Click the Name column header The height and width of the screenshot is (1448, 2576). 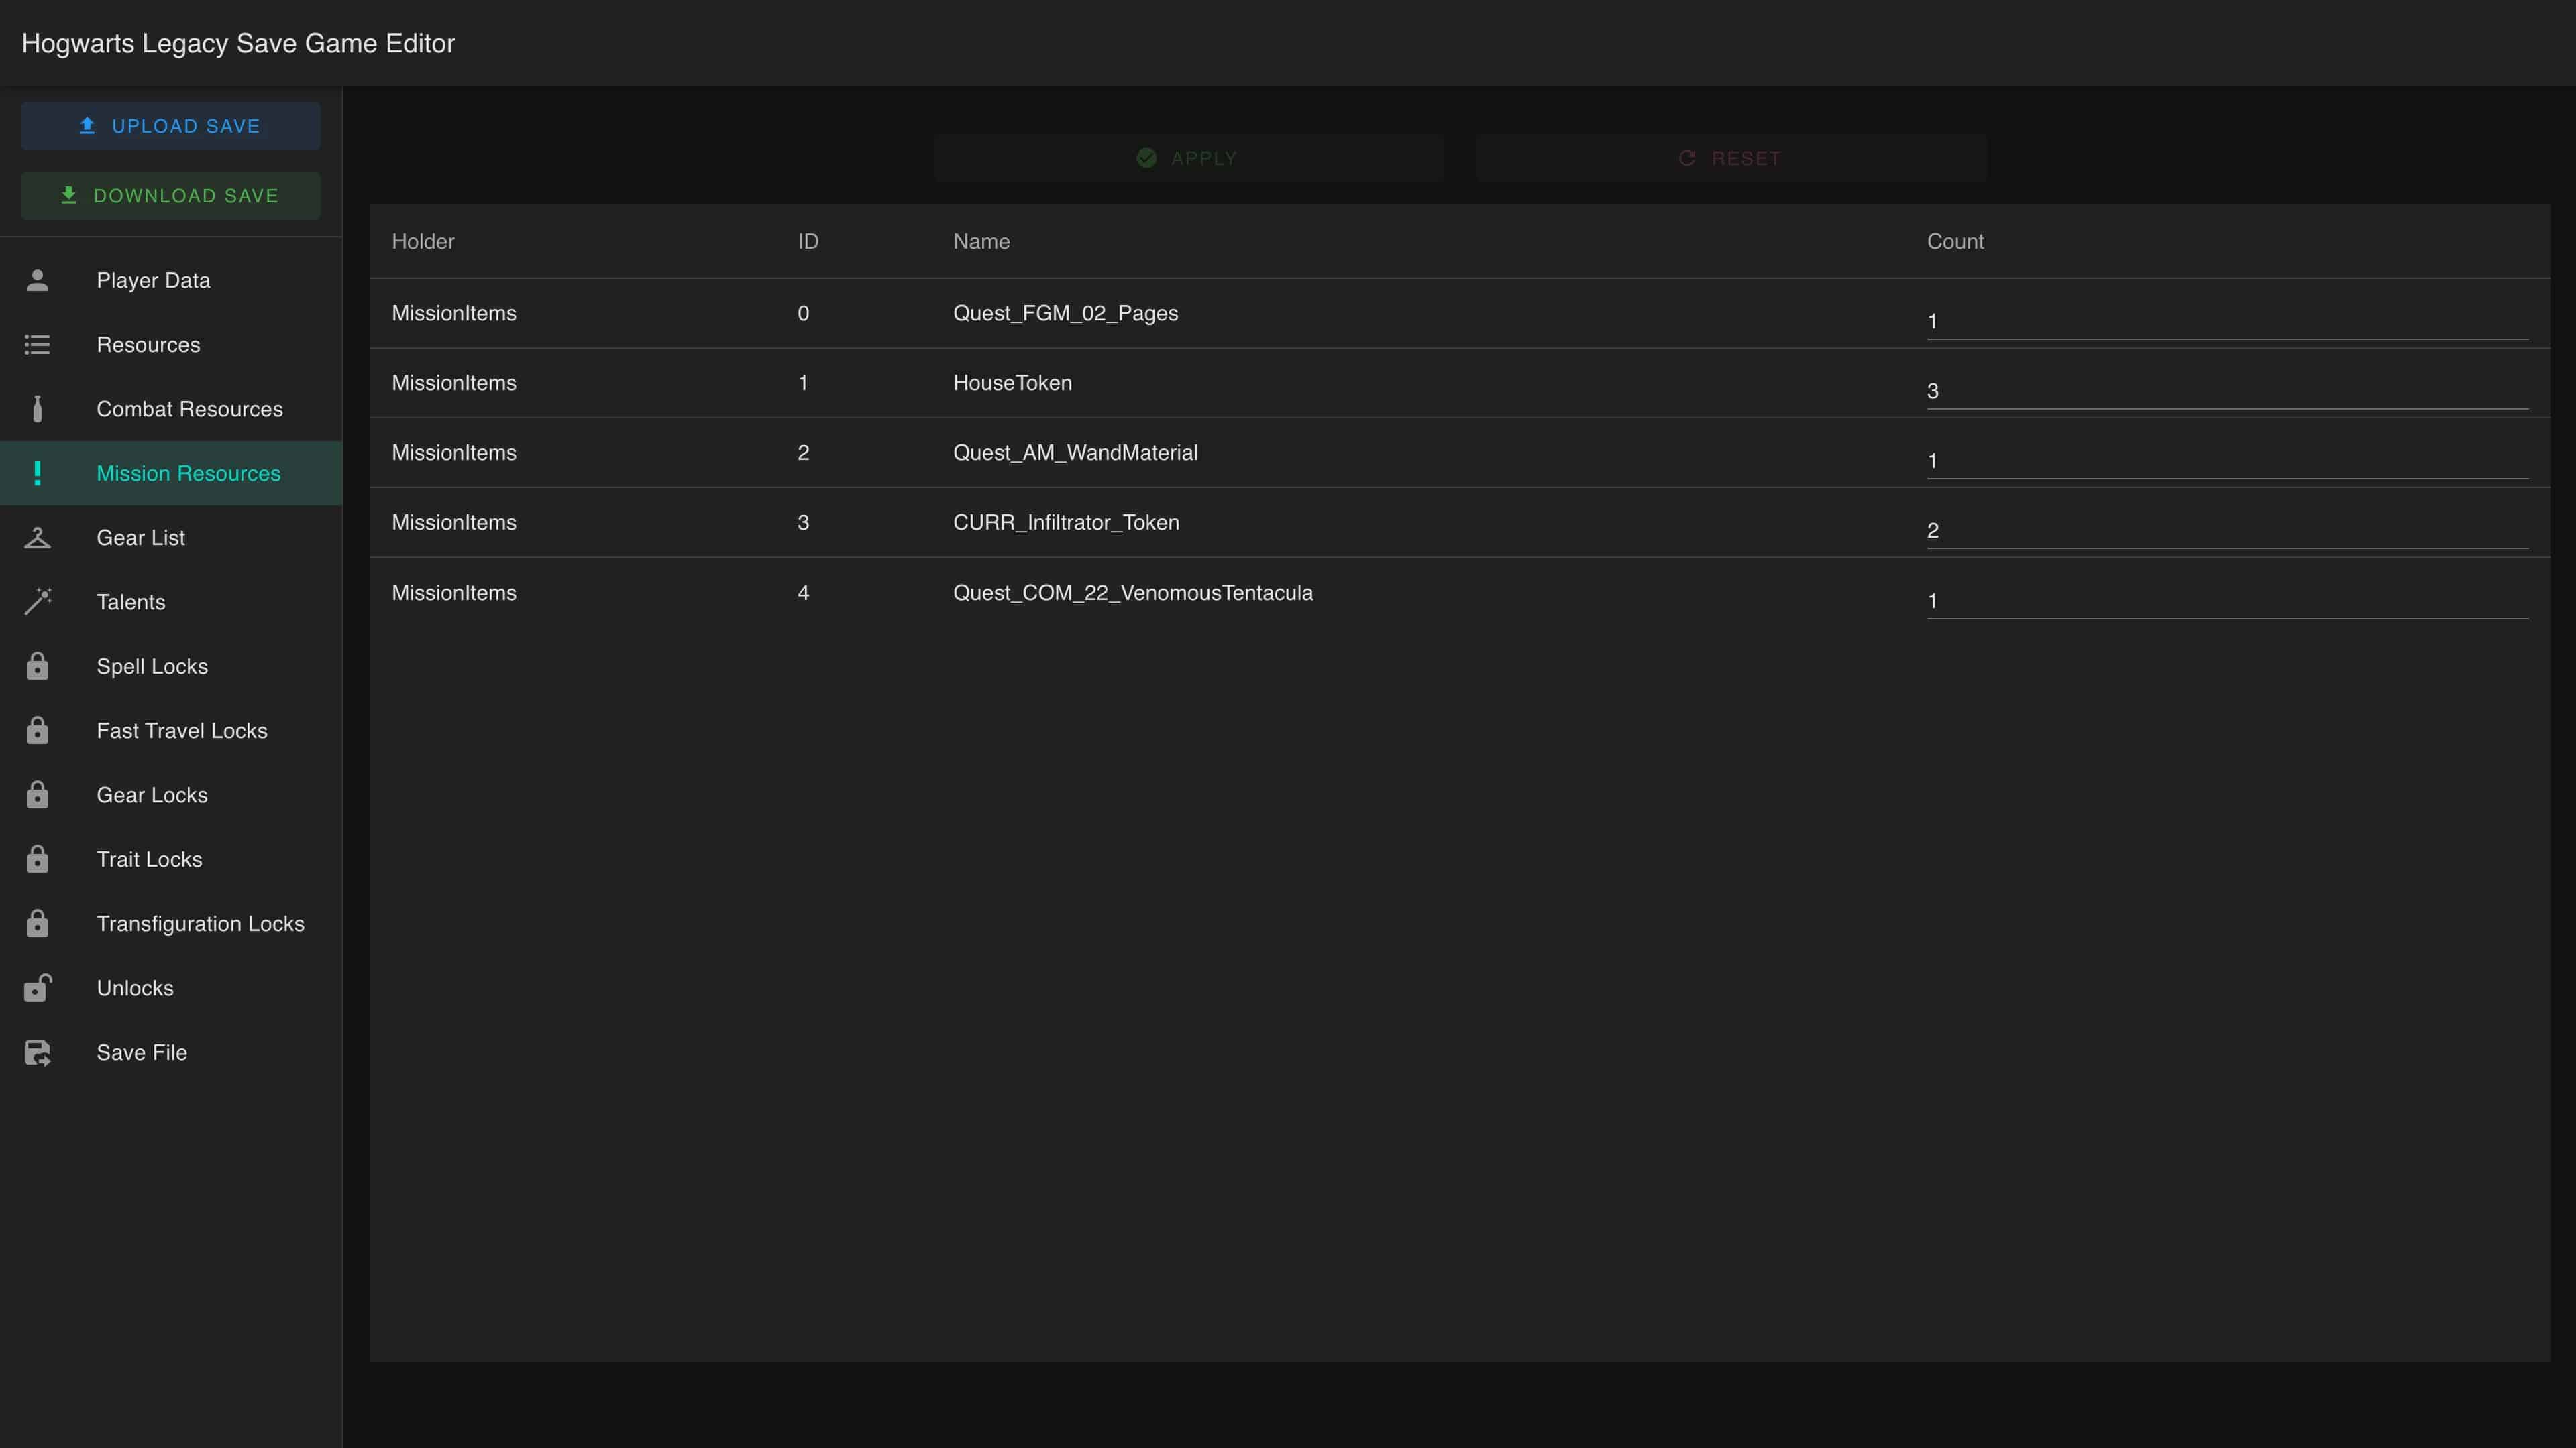coord(981,241)
